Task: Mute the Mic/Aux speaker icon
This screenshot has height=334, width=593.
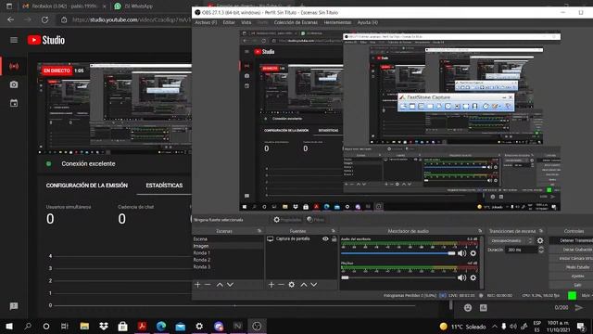Action: coord(461,277)
